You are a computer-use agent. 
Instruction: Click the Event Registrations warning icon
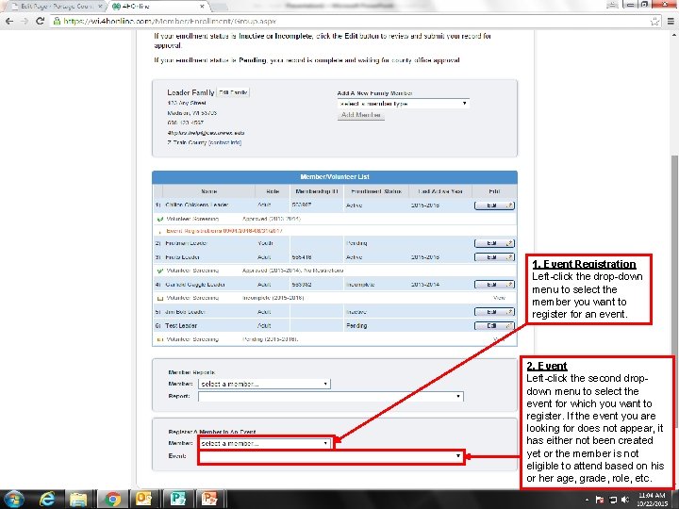pos(159,232)
